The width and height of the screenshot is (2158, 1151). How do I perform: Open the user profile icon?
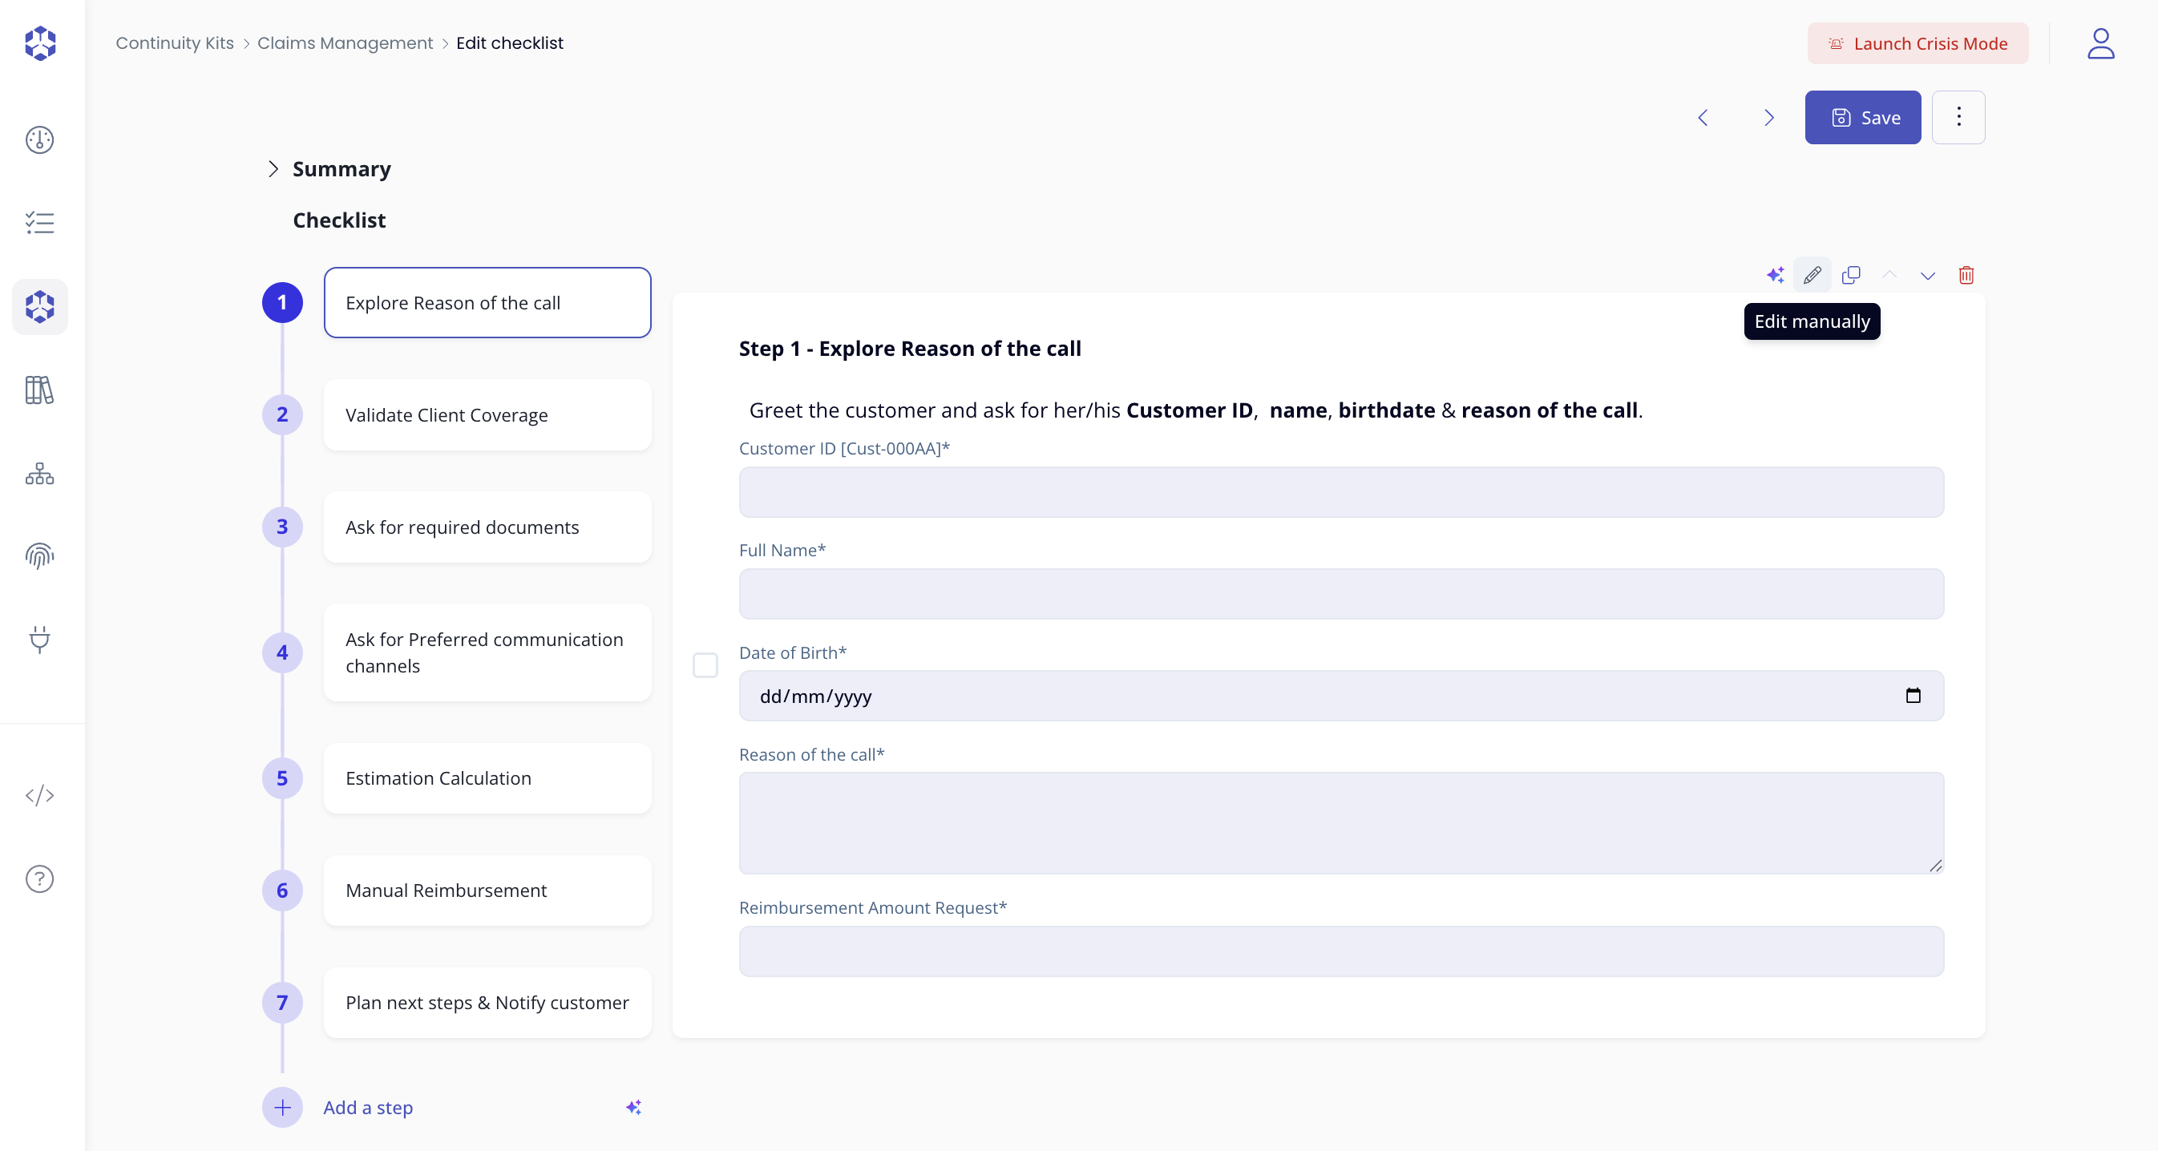coord(2100,43)
